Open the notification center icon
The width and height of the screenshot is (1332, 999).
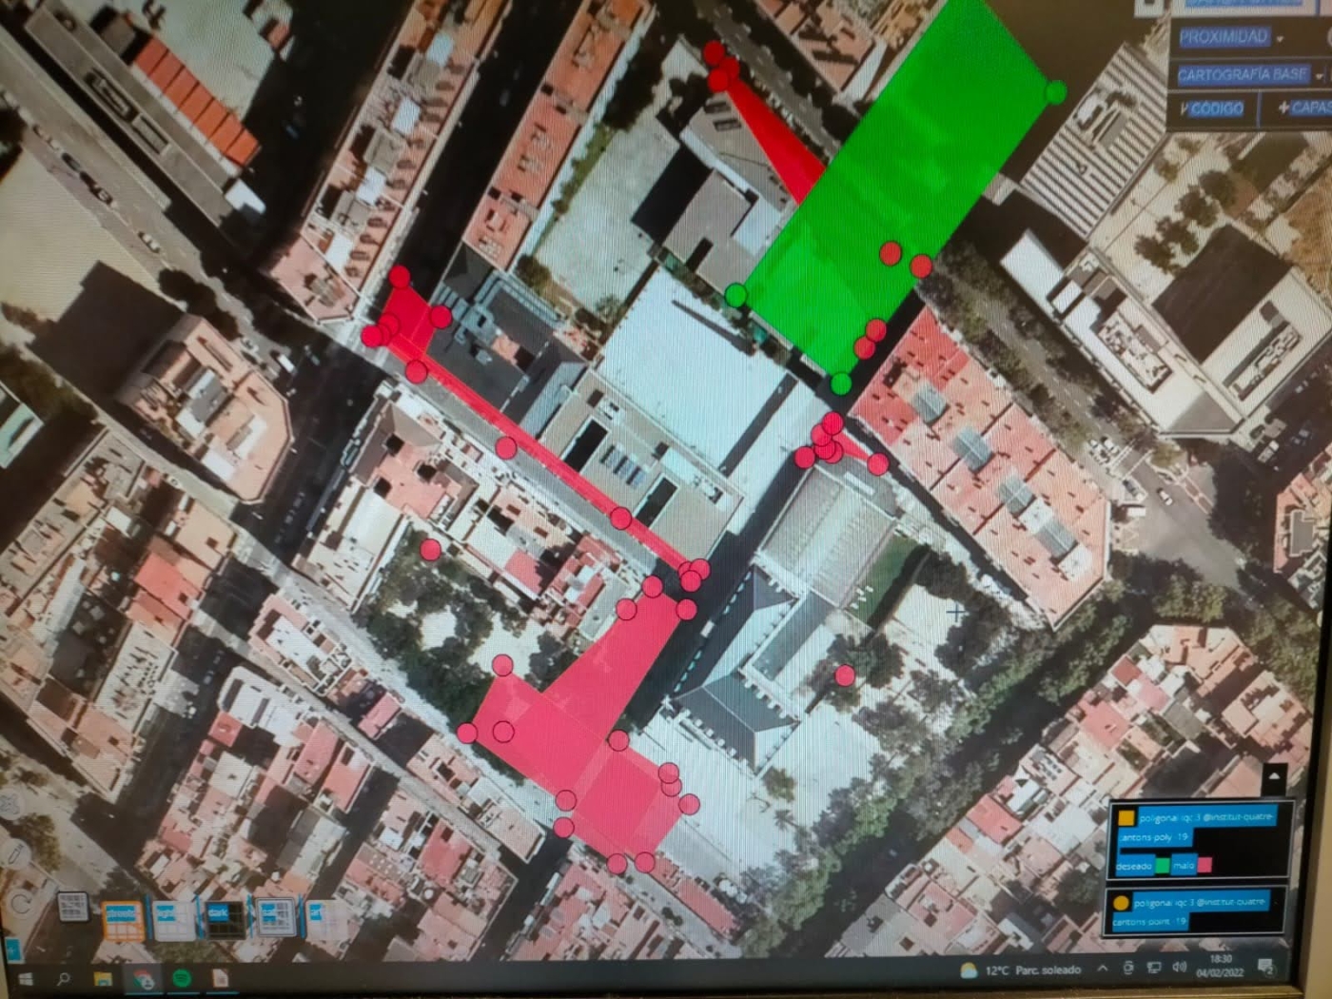pos(1265,967)
